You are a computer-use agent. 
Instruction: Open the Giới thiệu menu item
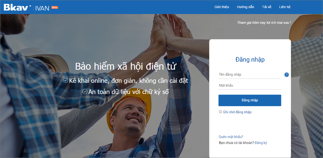(x=222, y=7)
